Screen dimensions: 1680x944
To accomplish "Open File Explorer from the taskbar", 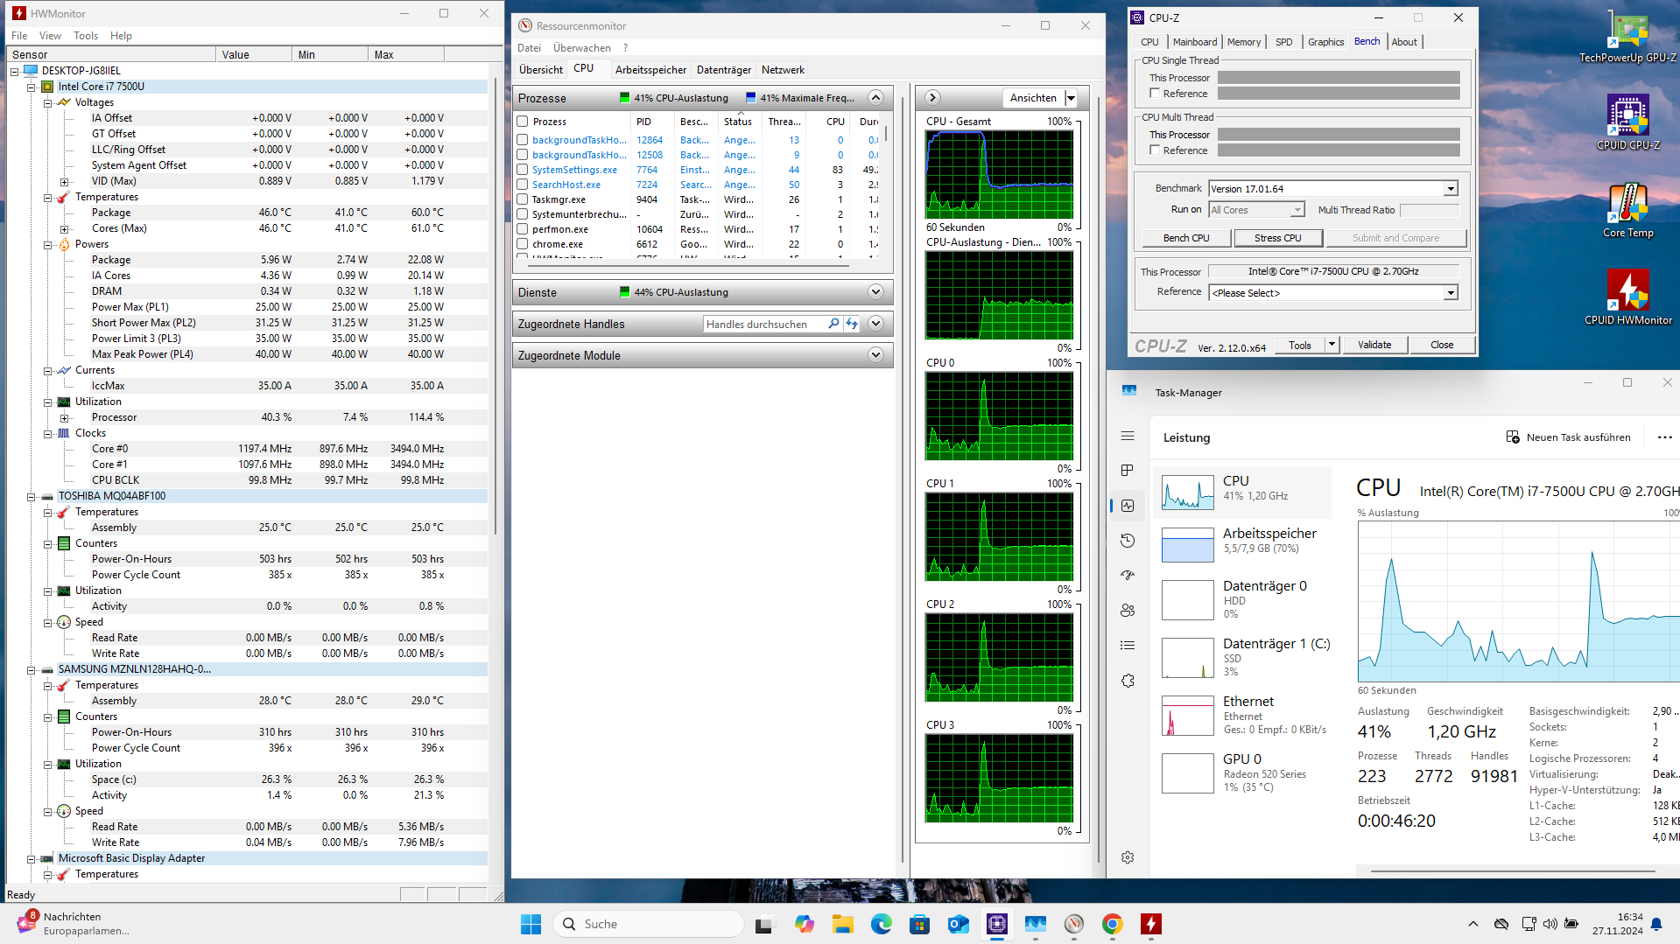I will click(x=843, y=924).
